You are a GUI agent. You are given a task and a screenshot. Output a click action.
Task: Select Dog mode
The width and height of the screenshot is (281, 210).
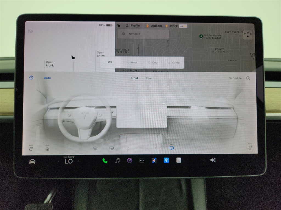[x=153, y=63]
